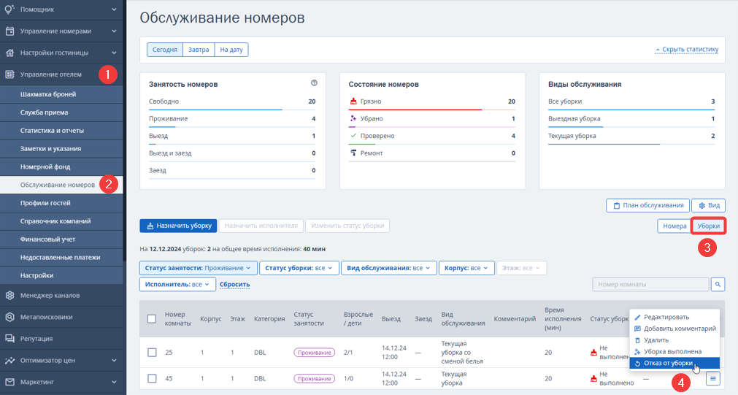Open the Статус уборки filter dropdown
This screenshot has width=738, height=395.
[299, 268]
